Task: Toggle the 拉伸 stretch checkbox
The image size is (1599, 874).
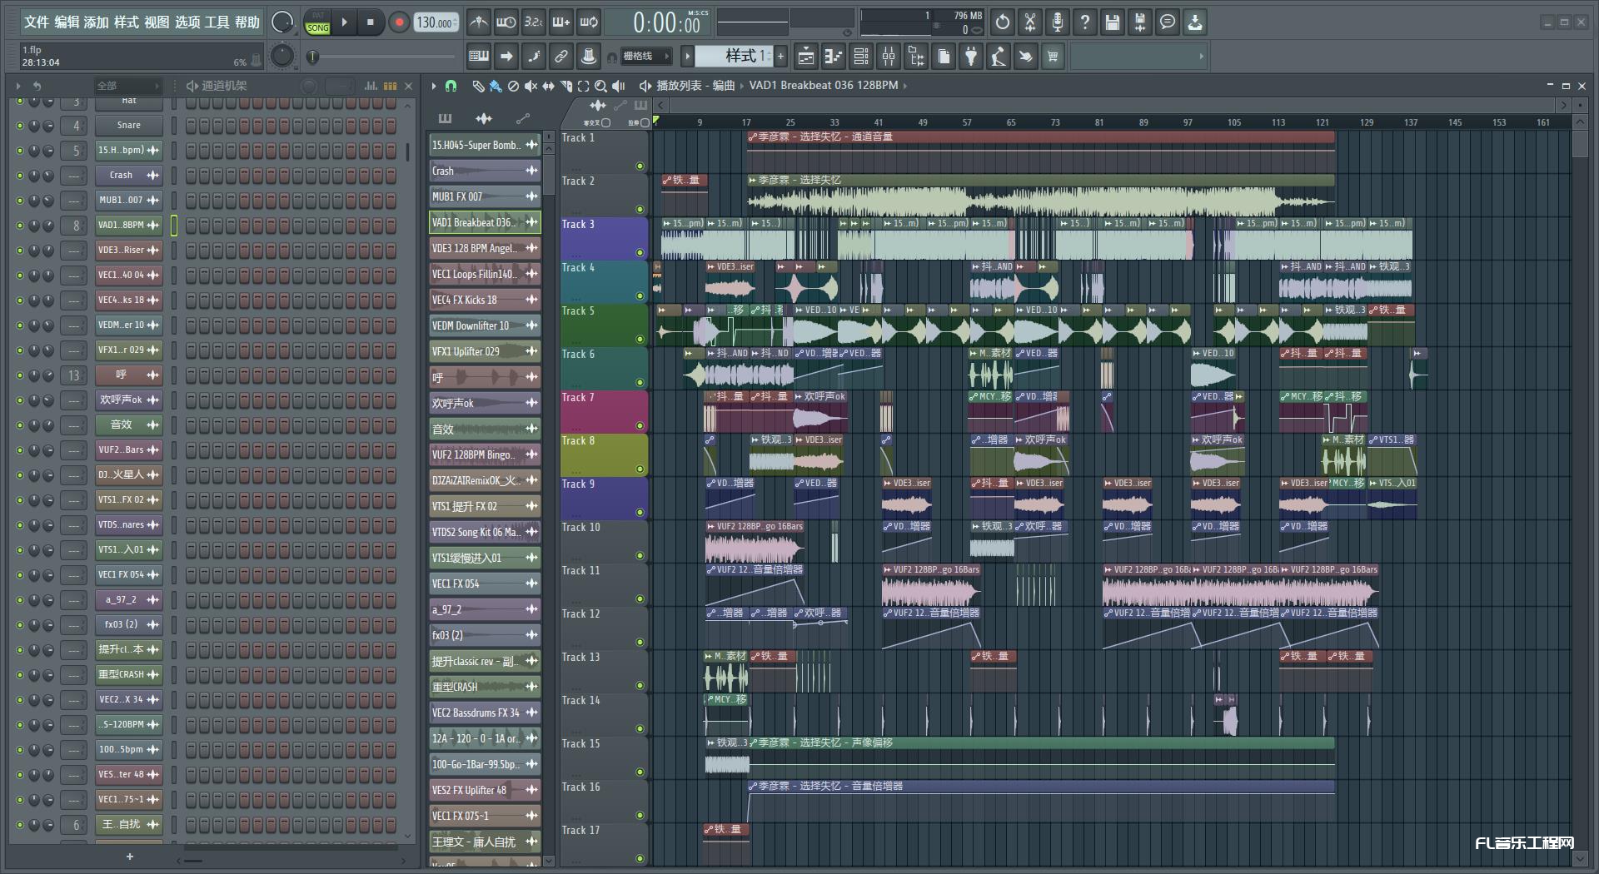Action: pyautogui.click(x=645, y=122)
